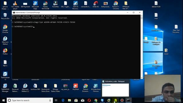Click the Activation_code Notepad preview thumbnail
This screenshot has height=103, width=183.
click(116, 90)
